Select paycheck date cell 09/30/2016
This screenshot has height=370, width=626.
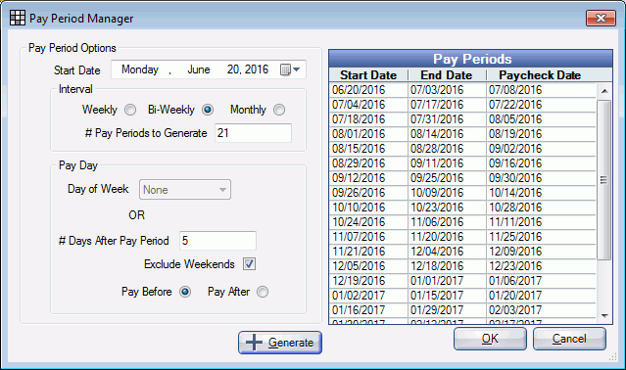(542, 178)
